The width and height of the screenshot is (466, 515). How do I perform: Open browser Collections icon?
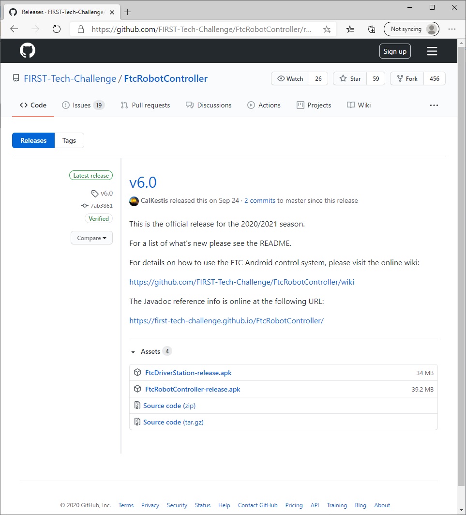click(371, 29)
